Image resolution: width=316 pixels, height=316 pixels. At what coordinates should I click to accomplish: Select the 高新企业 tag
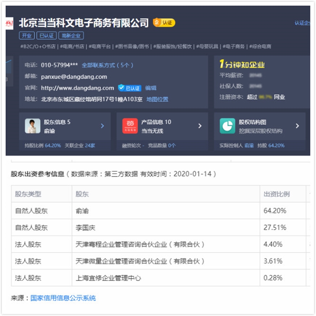(71, 35)
